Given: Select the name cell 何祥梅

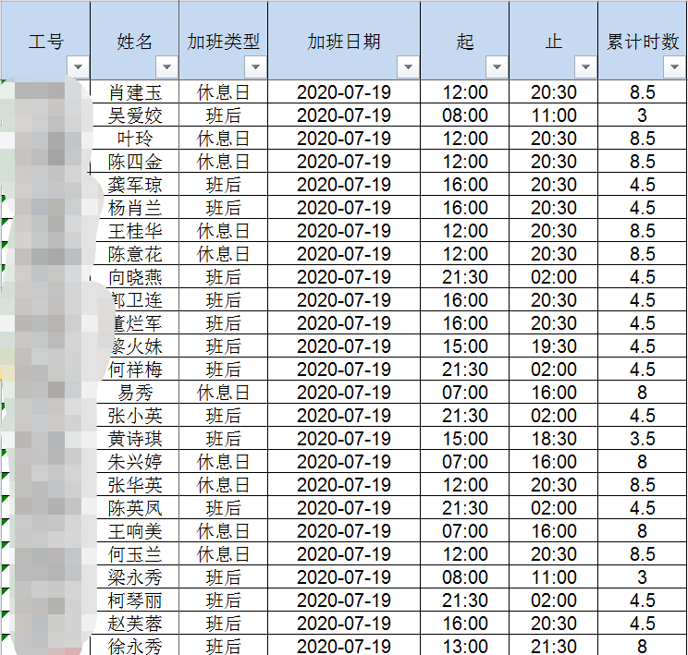Looking at the screenshot, I should (x=135, y=370).
